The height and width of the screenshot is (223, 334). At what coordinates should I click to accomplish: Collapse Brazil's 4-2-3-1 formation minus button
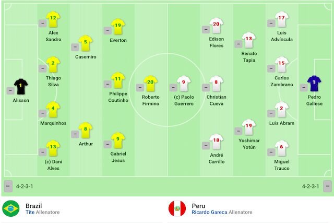(x=8, y=186)
